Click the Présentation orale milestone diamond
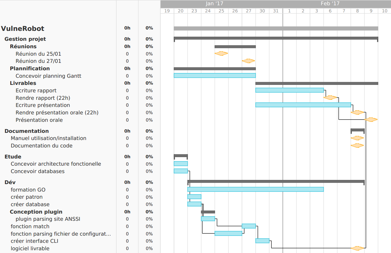 click(x=371, y=120)
